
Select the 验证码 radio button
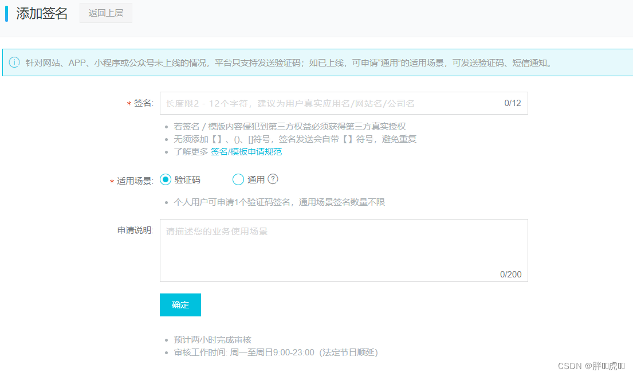pos(165,179)
